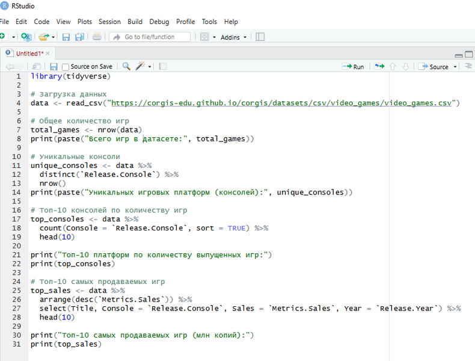Click the workspace panes grid icon

(204, 37)
